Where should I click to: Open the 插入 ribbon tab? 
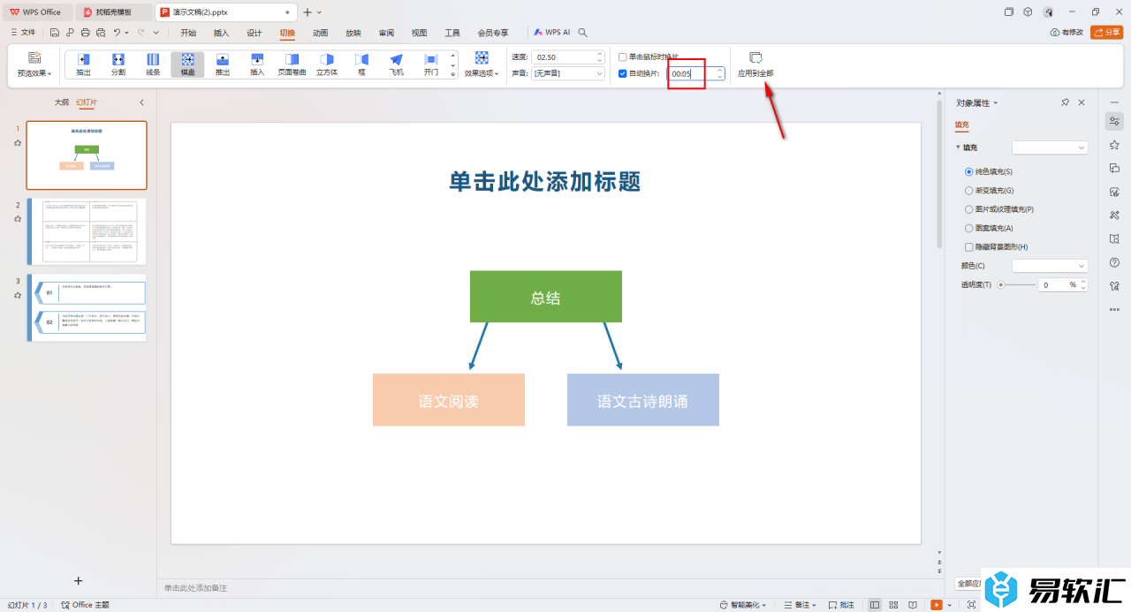pyautogui.click(x=221, y=33)
